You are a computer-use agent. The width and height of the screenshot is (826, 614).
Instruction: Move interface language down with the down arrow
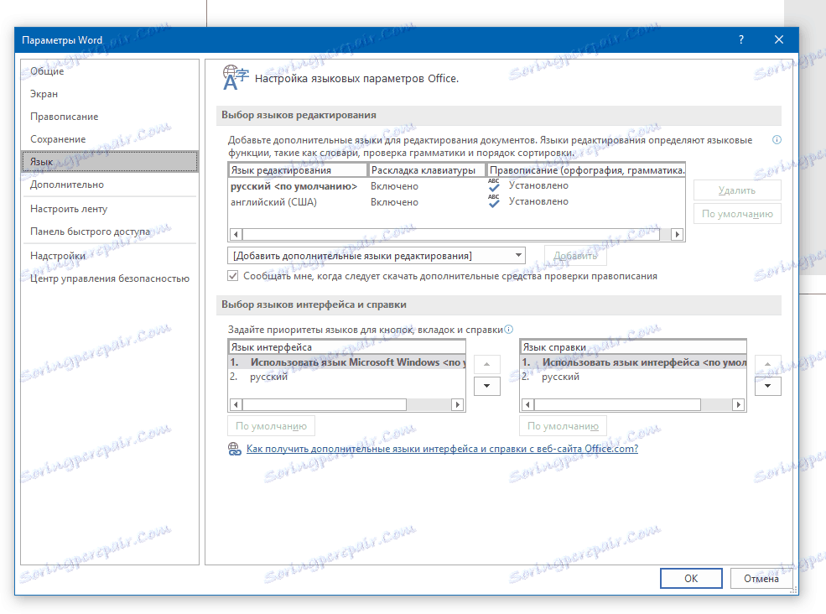(486, 387)
